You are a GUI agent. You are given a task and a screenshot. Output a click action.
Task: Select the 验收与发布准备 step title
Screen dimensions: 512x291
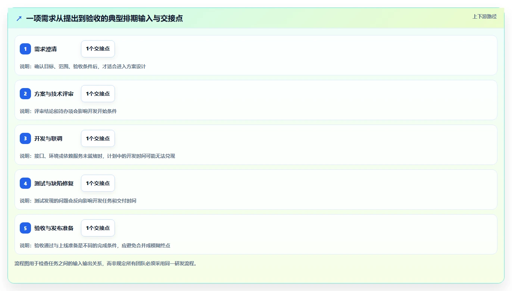(x=54, y=228)
